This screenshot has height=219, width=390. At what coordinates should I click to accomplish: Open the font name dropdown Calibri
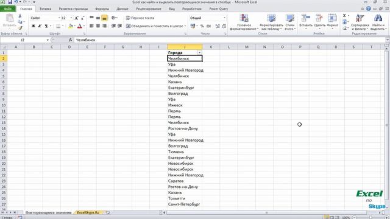point(59,18)
